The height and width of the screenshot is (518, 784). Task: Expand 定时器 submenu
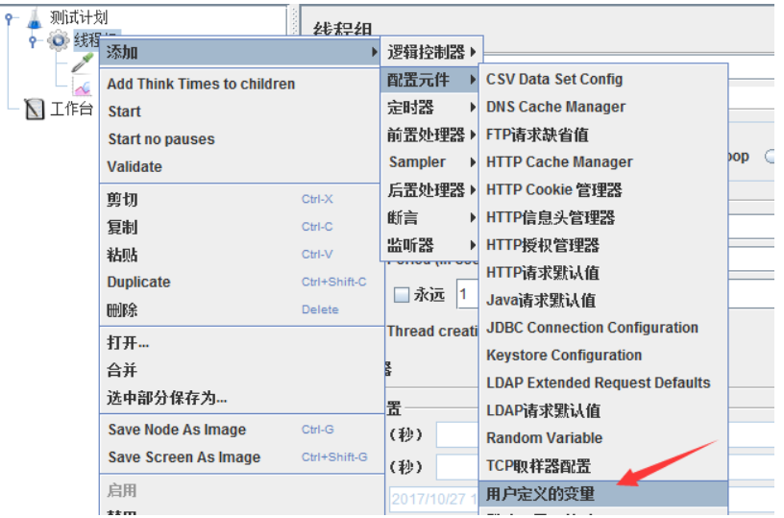[x=430, y=107]
